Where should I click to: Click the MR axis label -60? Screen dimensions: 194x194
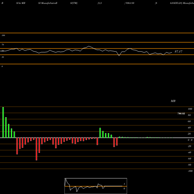[189, 159]
